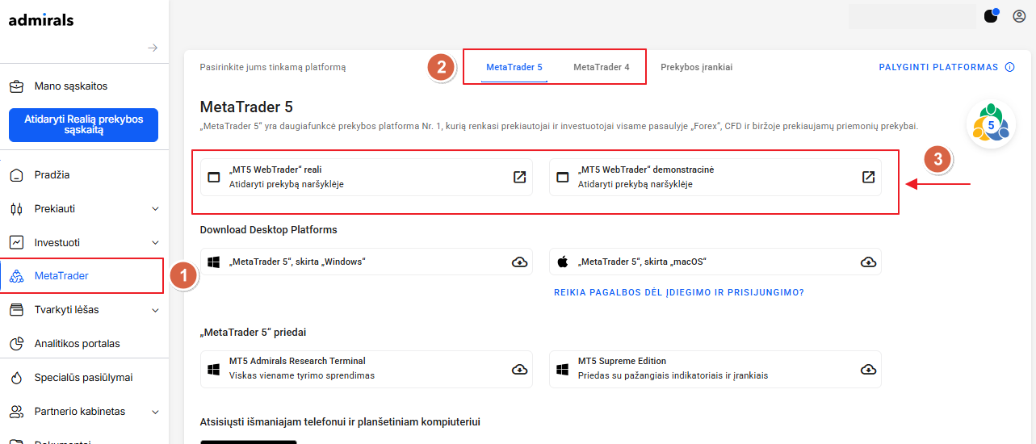Expand the Prekiauti submenu chevron
The image size is (1036, 444).
(155, 209)
